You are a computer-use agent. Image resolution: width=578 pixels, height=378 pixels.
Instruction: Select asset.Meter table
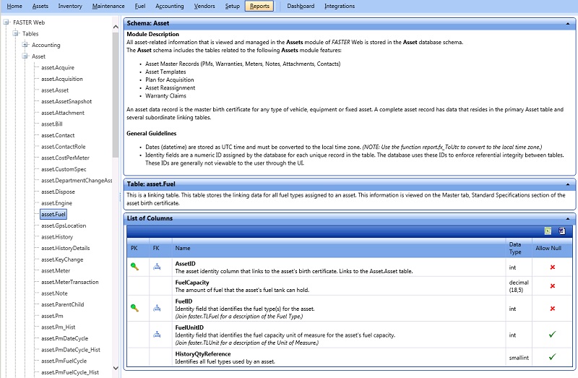click(56, 271)
